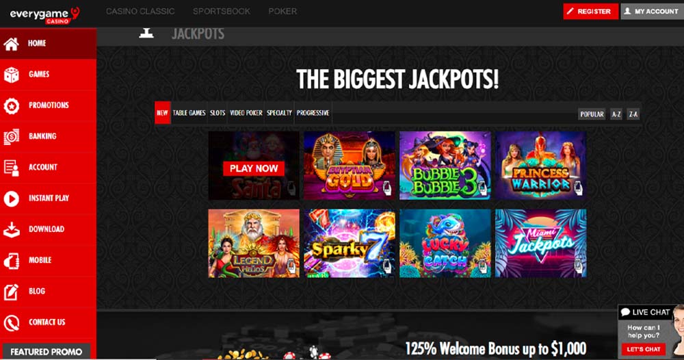This screenshot has height=360, width=684.
Task: Select the Promotions star badge icon
Action: pos(11,105)
